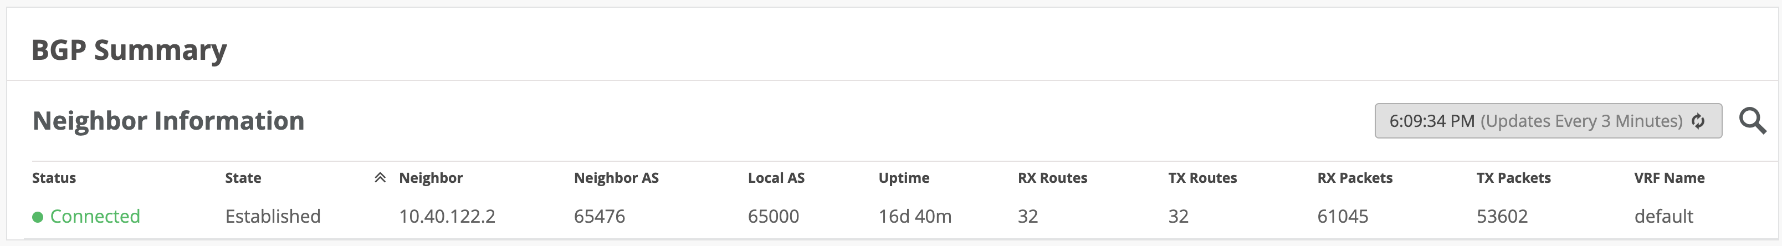Sort table by Neighbor AS column
Image resolution: width=1782 pixels, height=246 pixels.
tap(616, 178)
